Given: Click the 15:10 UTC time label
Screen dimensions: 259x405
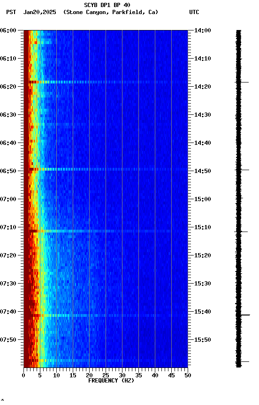Looking at the screenshot, I should [x=203, y=227].
